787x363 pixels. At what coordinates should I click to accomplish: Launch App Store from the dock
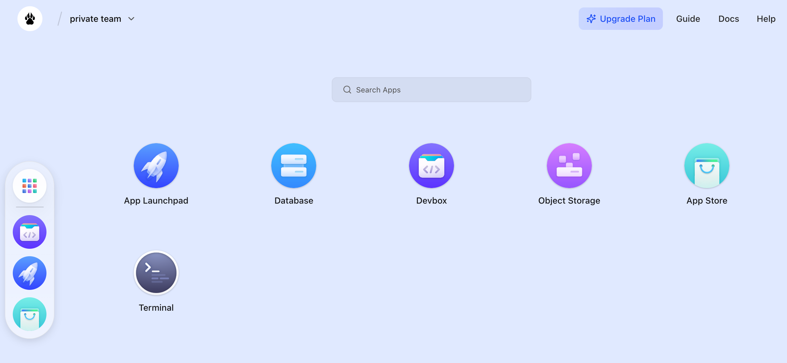pyautogui.click(x=29, y=314)
